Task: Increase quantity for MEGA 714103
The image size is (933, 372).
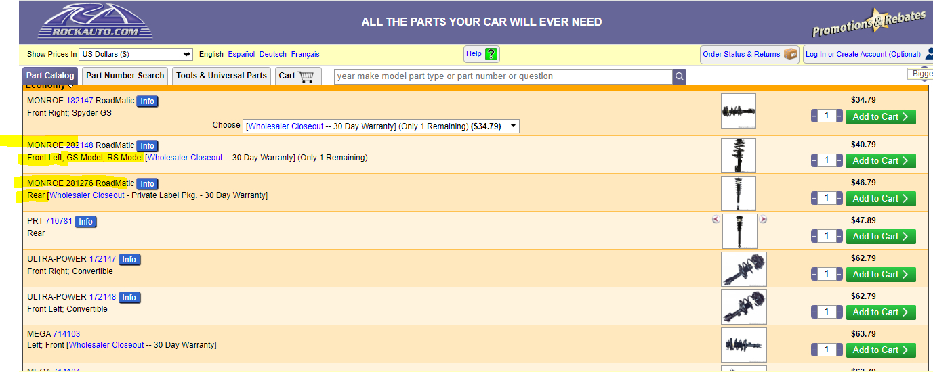Action: (839, 350)
